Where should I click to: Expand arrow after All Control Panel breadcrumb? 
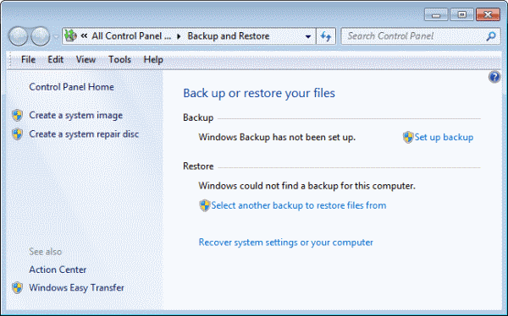(x=179, y=36)
